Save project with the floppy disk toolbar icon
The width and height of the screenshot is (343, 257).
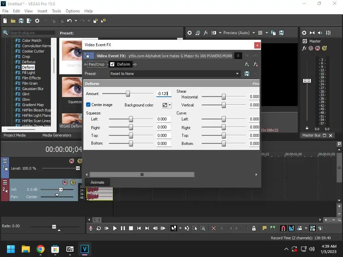point(21,21)
